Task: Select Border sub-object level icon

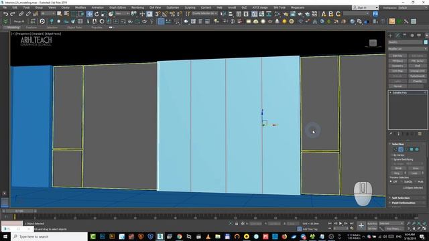Action: pos(406,149)
